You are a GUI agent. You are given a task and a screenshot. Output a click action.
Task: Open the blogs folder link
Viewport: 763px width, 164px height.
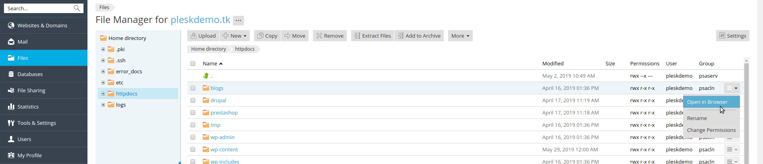(217, 88)
